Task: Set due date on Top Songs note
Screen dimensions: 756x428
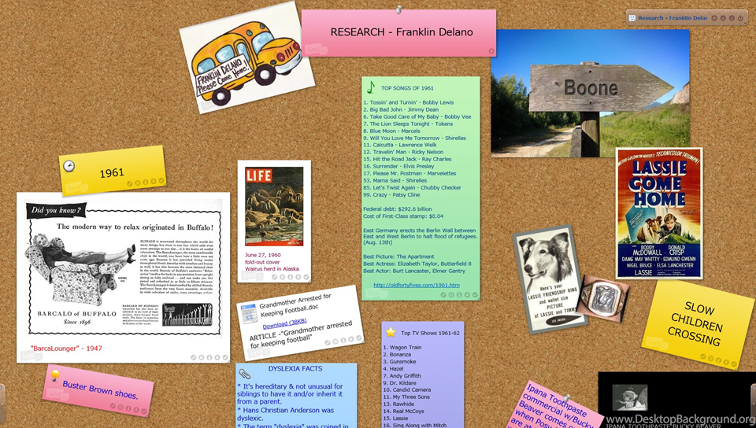Action: [x=451, y=294]
